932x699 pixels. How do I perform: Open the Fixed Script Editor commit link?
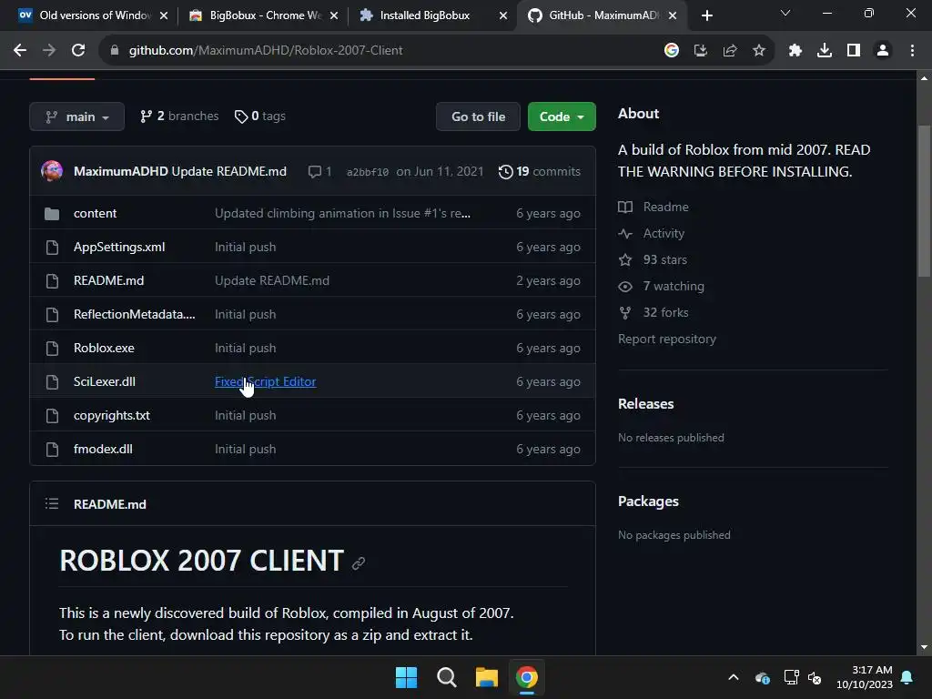tap(265, 381)
